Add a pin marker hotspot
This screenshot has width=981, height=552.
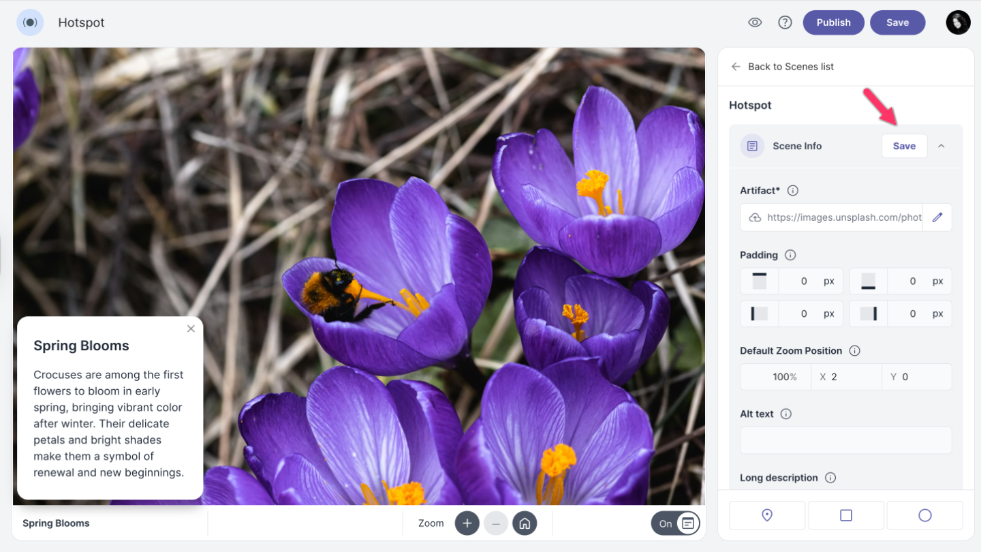click(x=767, y=515)
